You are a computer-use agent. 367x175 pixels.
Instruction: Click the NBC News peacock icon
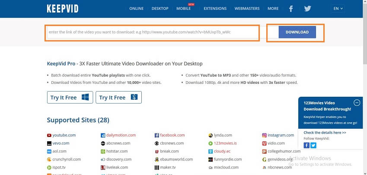click(264, 168)
